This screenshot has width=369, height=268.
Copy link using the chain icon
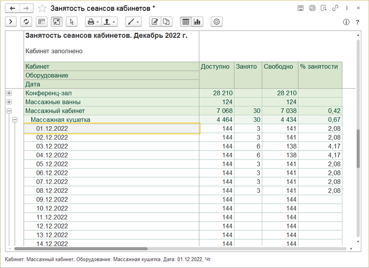335,8
